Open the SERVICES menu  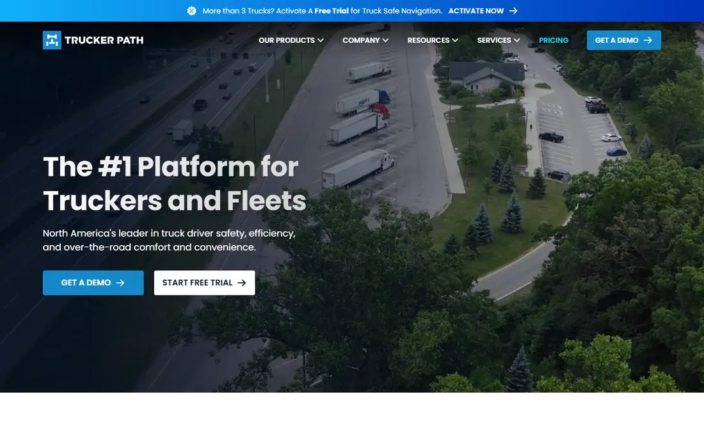coord(494,40)
